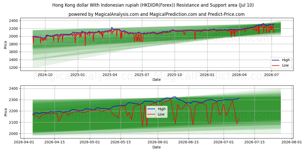
Task: Click the top chart x-axis label '2025-01'
Action: [78, 75]
